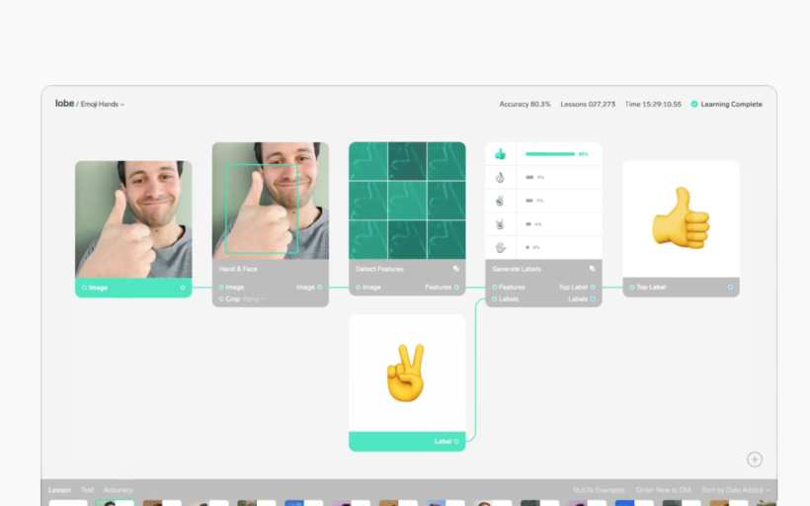
Task: Click the Top Label output port
Action: [593, 288]
